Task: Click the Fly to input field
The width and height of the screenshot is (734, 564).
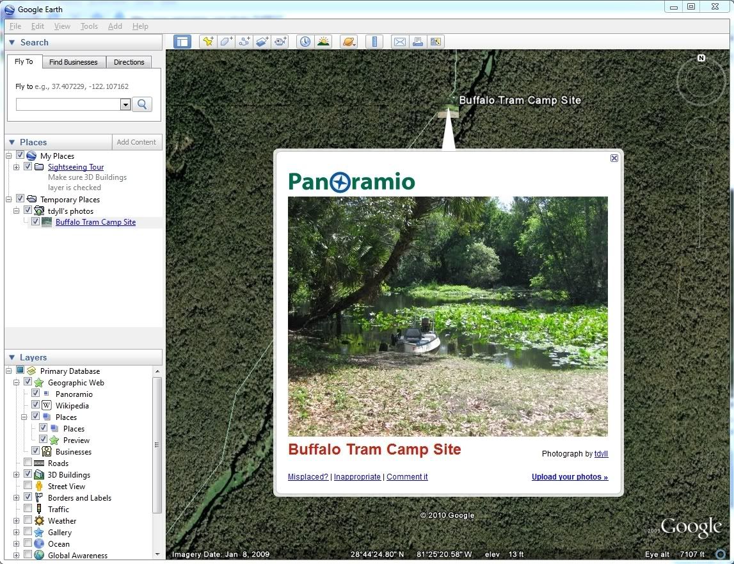Action: coord(68,104)
